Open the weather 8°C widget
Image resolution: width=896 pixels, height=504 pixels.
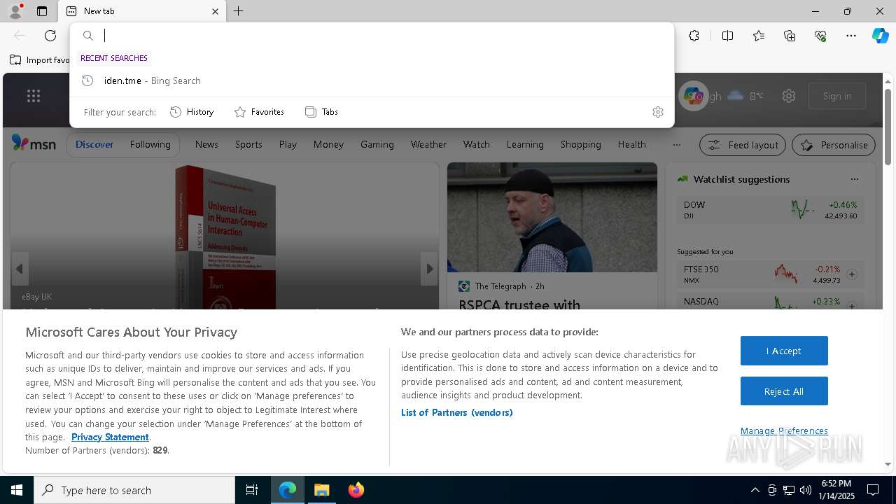[745, 96]
